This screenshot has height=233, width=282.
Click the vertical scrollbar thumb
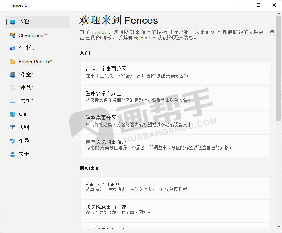tap(279, 69)
